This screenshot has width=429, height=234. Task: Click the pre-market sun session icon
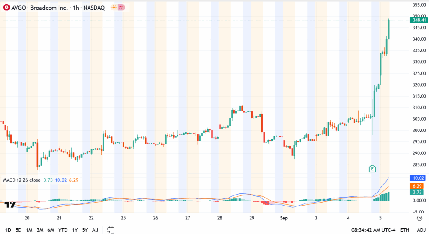coord(114,8)
